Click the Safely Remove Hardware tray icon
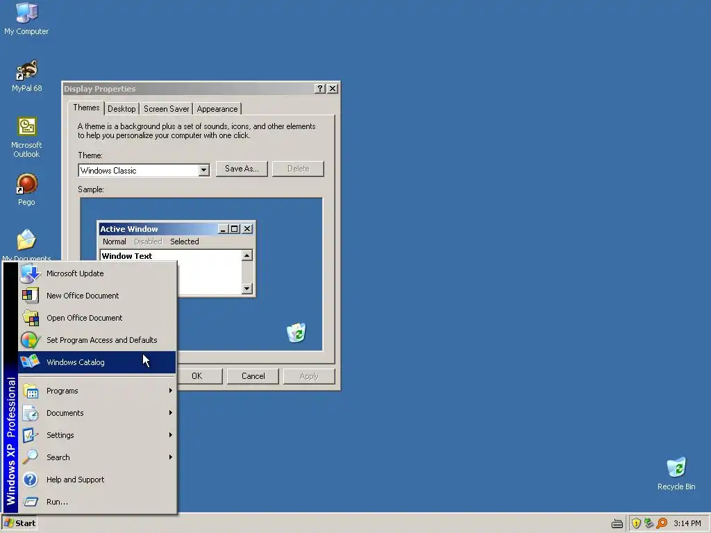711x533 pixels. (x=649, y=523)
